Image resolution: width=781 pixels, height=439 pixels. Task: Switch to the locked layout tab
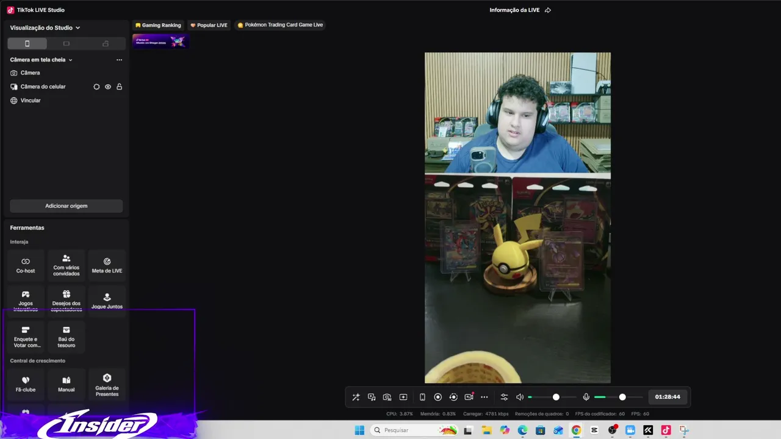106,43
